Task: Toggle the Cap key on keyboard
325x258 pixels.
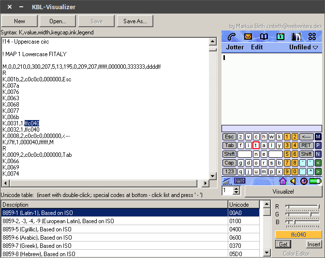Action: point(229,163)
